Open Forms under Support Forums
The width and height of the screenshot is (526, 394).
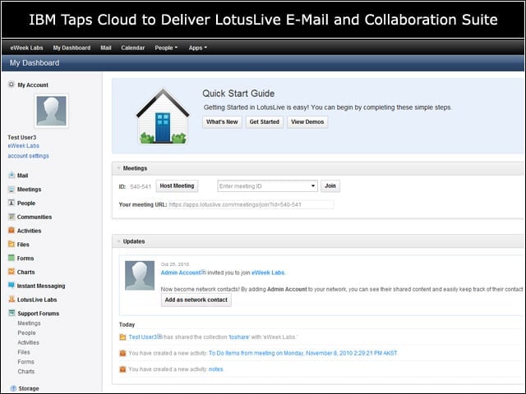pyautogui.click(x=25, y=362)
